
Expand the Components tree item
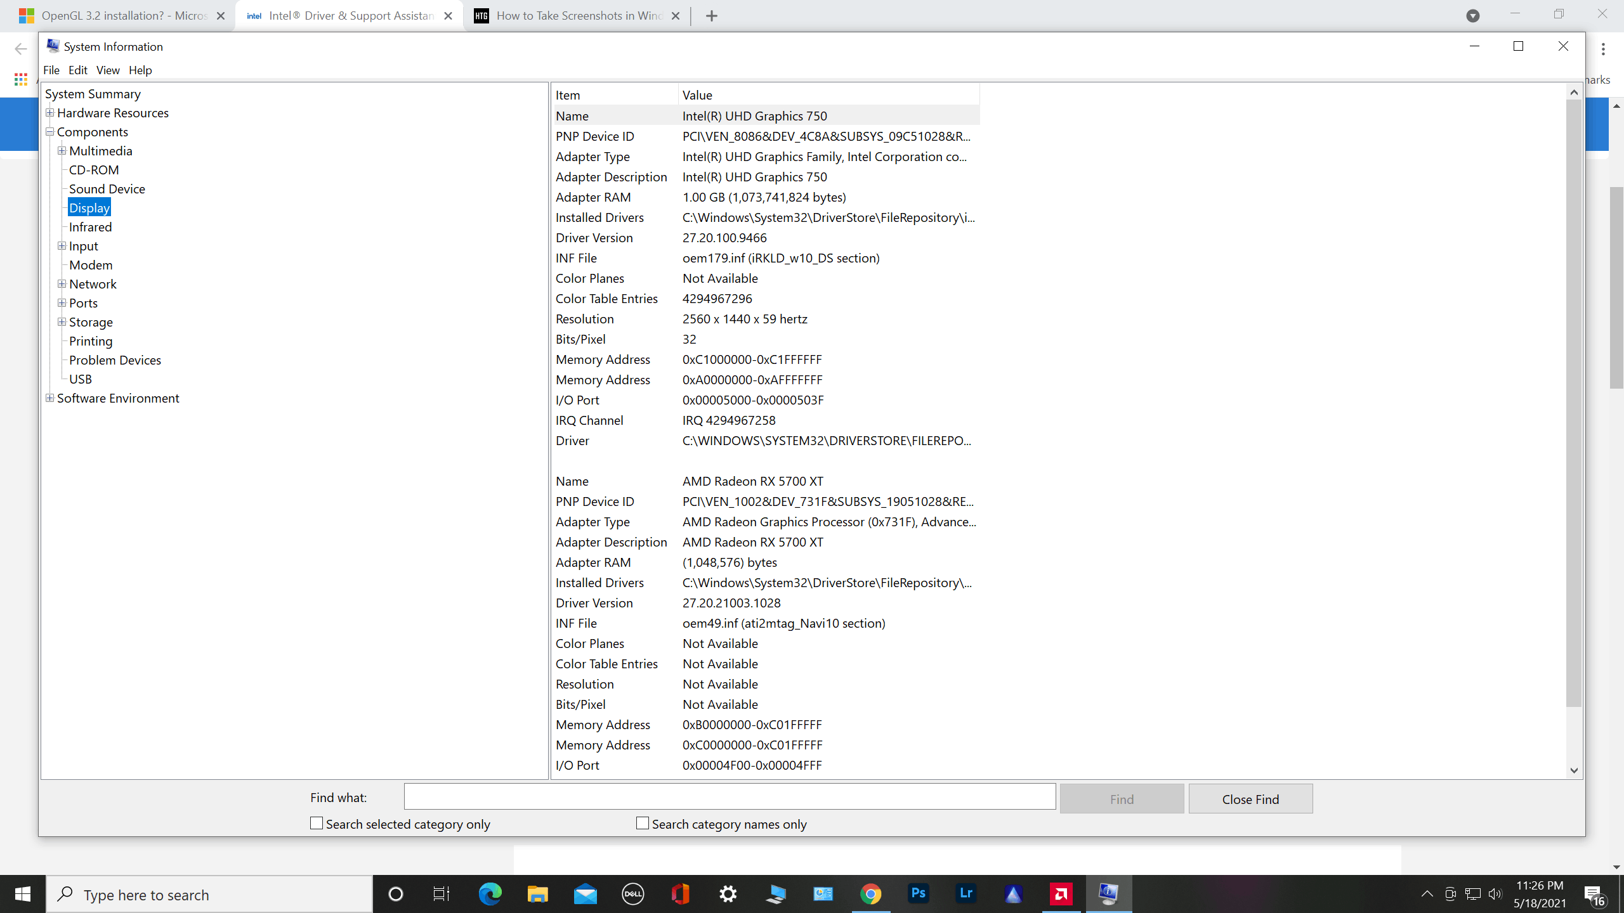(51, 131)
